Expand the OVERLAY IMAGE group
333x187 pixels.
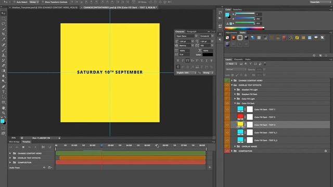[235, 146]
